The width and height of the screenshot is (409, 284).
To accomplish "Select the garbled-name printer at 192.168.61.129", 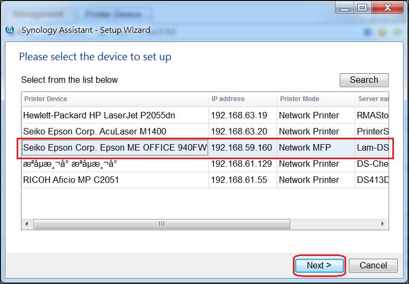I will click(70, 164).
